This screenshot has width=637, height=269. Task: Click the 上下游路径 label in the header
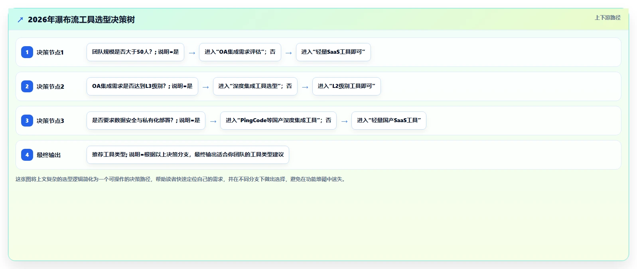pyautogui.click(x=607, y=18)
